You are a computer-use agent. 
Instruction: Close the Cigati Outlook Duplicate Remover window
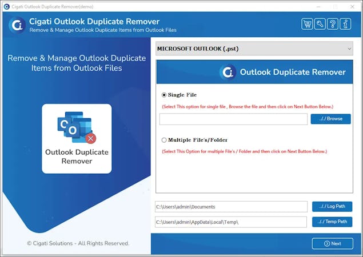(x=352, y=7)
